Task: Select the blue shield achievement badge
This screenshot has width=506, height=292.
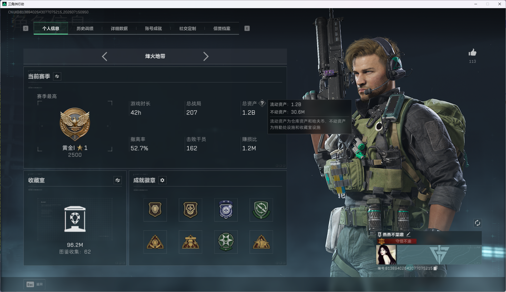Action: pos(226,210)
